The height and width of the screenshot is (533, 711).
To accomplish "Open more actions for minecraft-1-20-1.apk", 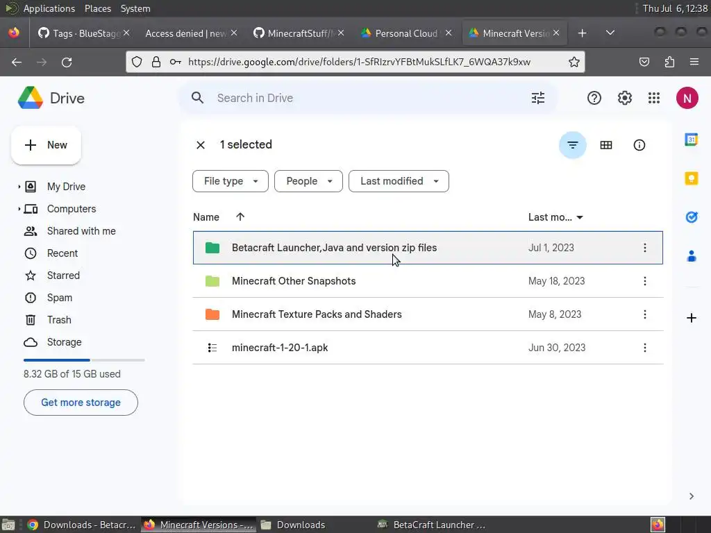I will (x=645, y=348).
